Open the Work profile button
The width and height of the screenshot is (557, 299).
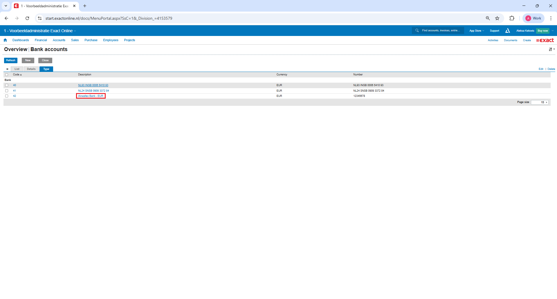(x=533, y=18)
